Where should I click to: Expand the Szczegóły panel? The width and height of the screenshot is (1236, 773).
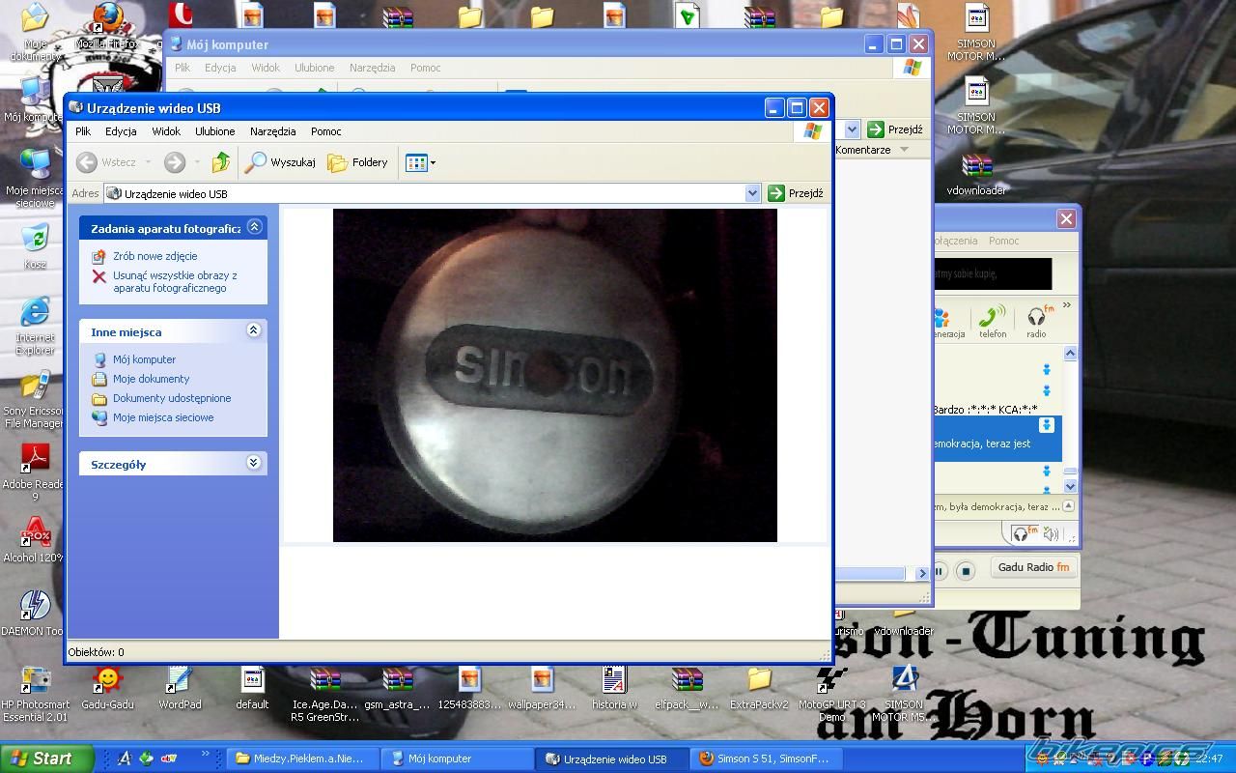pyautogui.click(x=254, y=463)
